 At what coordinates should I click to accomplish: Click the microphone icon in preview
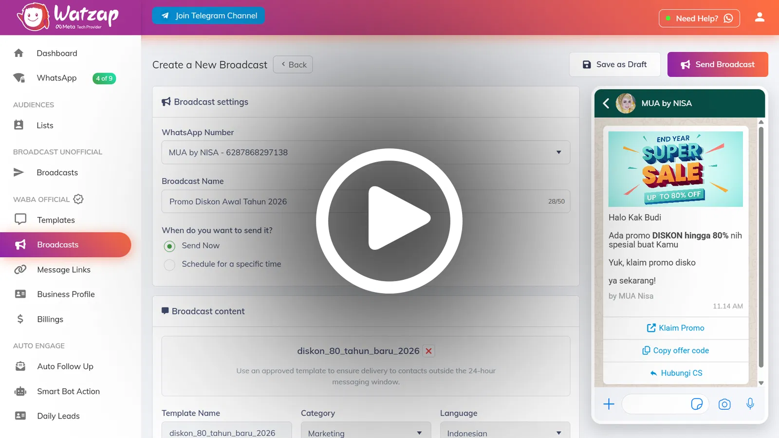tap(750, 403)
